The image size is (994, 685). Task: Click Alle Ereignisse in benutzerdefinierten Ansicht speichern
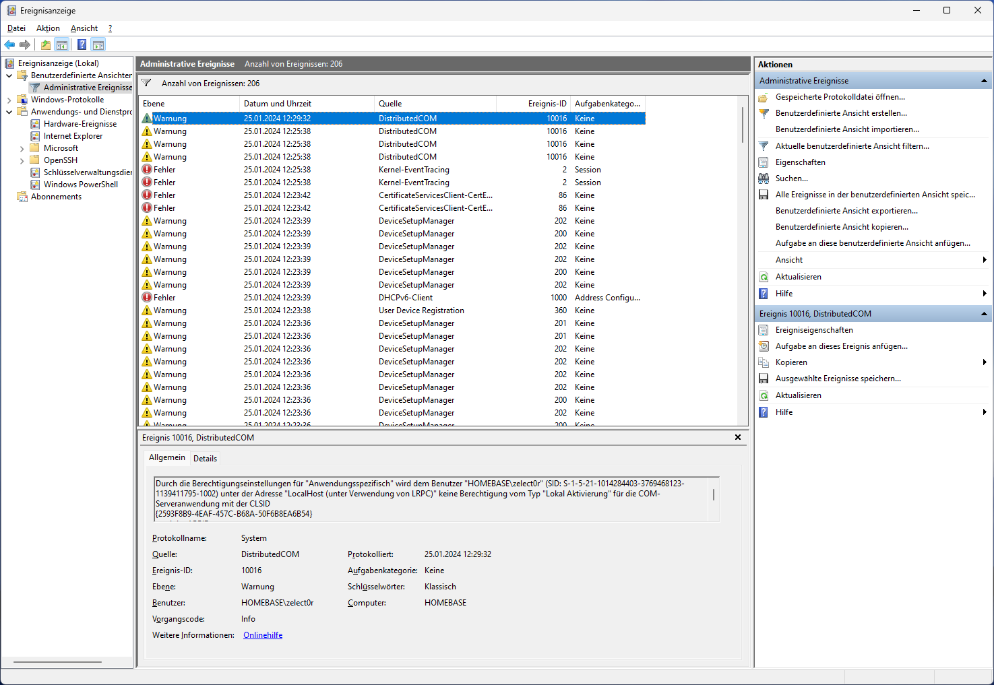(875, 195)
